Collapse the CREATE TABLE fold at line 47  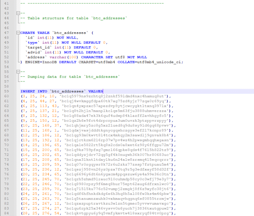click(x=18, y=33)
